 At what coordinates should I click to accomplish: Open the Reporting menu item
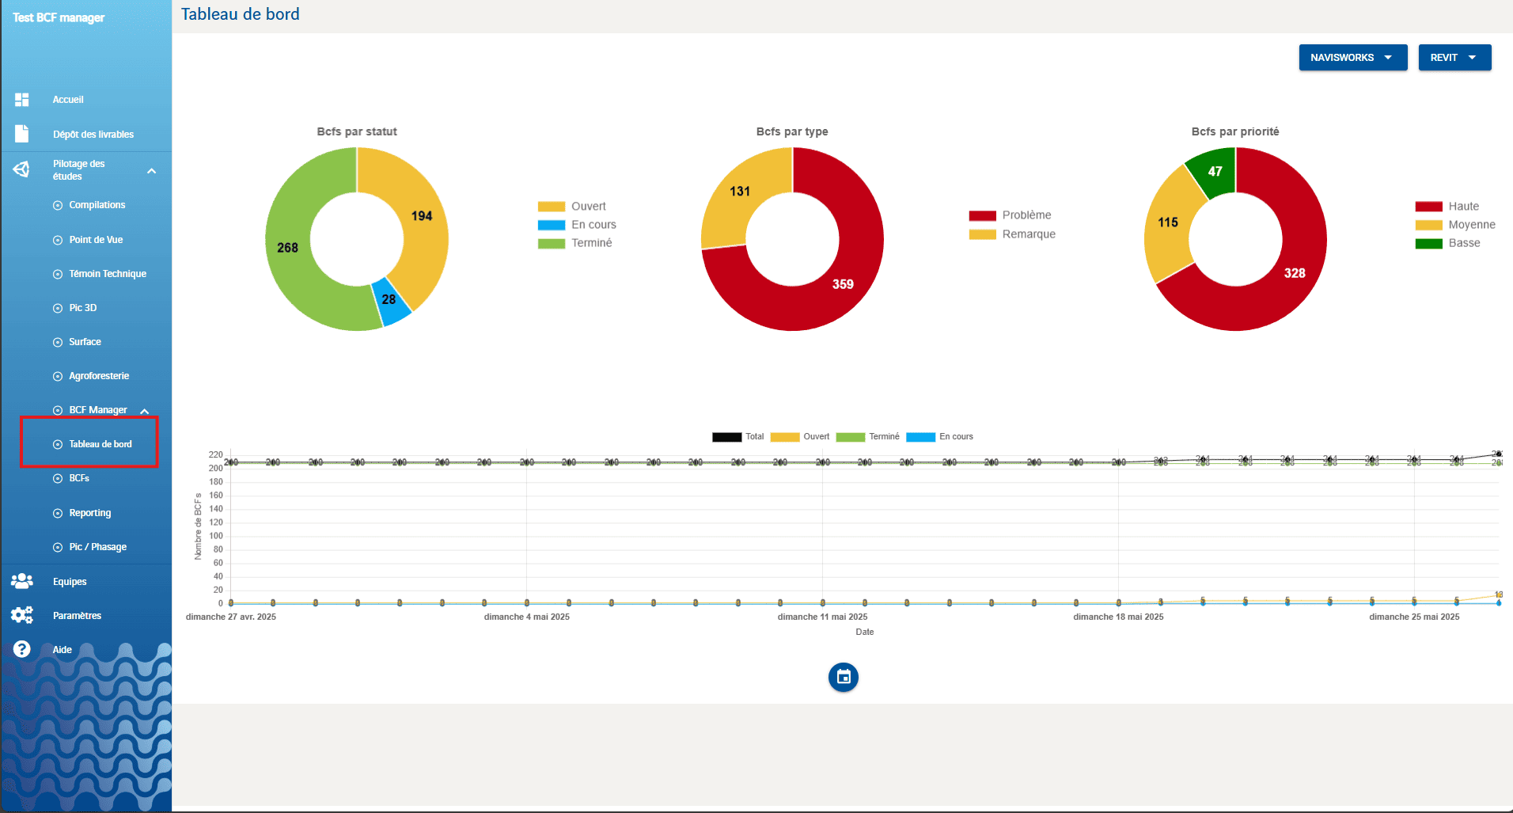tap(89, 513)
